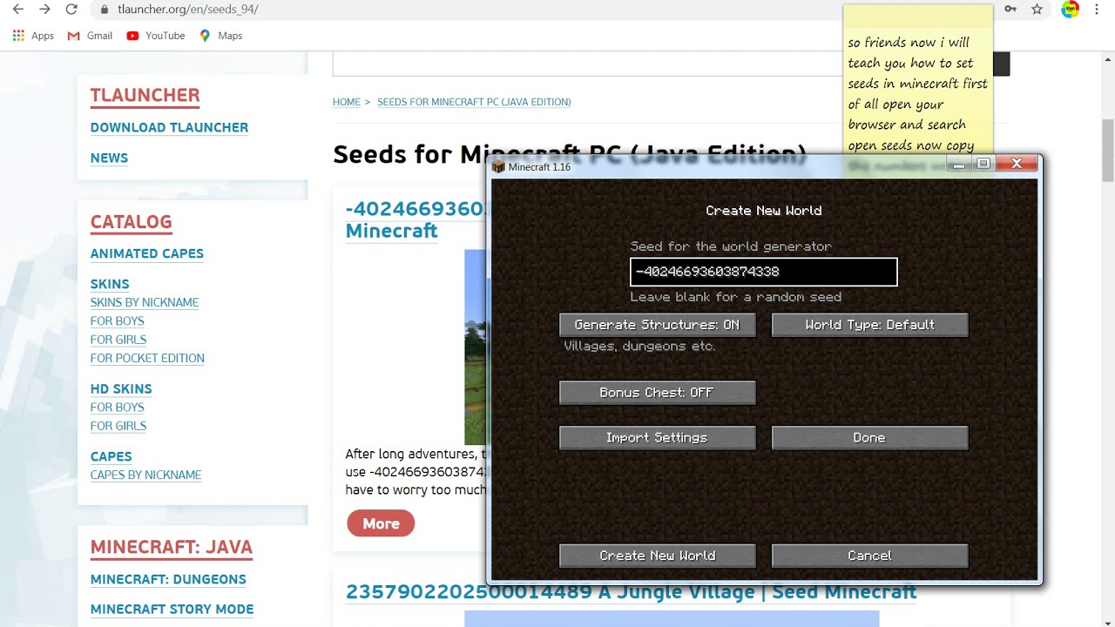
Task: Open FOR BOYS link under SKINS
Action: (117, 320)
